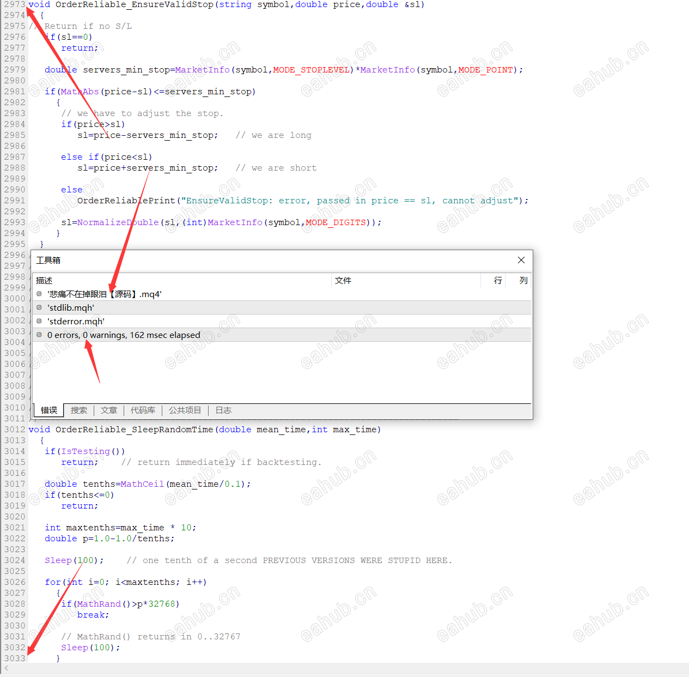Switch to the 代码库 tab

pyautogui.click(x=143, y=410)
